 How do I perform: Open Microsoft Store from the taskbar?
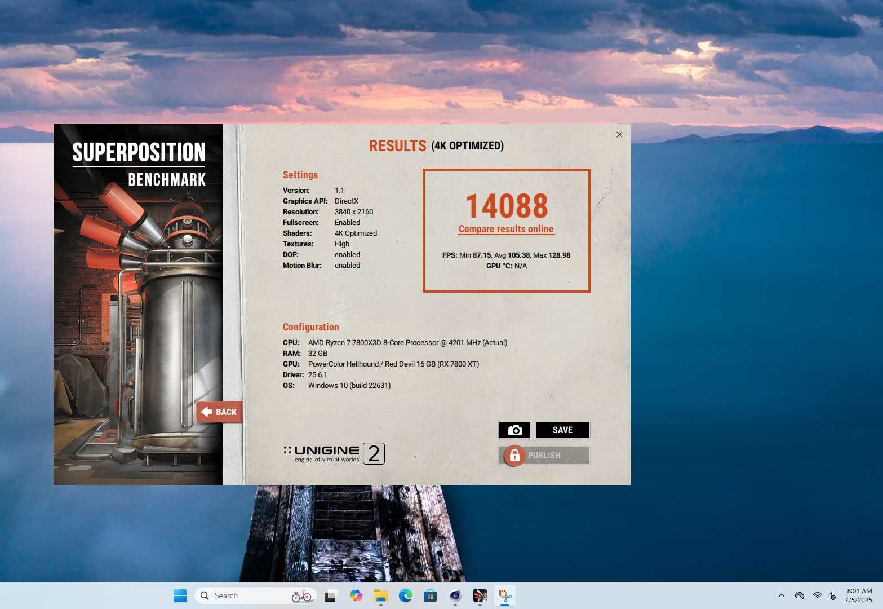coord(431,595)
